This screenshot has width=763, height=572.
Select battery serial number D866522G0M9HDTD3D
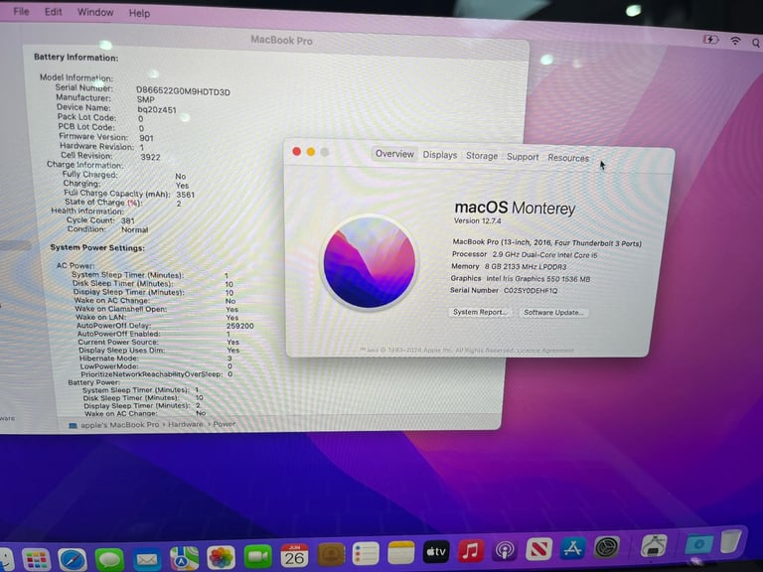coord(183,91)
